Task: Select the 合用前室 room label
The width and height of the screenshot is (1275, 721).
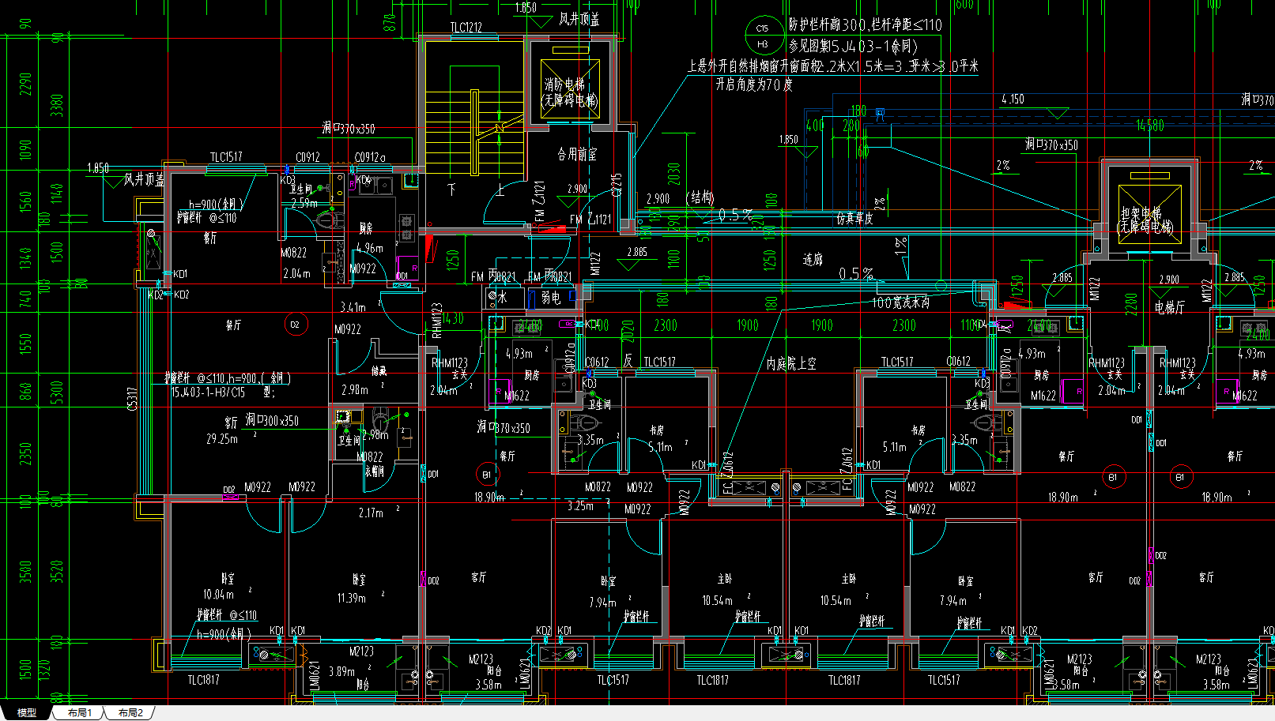Action: click(x=577, y=154)
